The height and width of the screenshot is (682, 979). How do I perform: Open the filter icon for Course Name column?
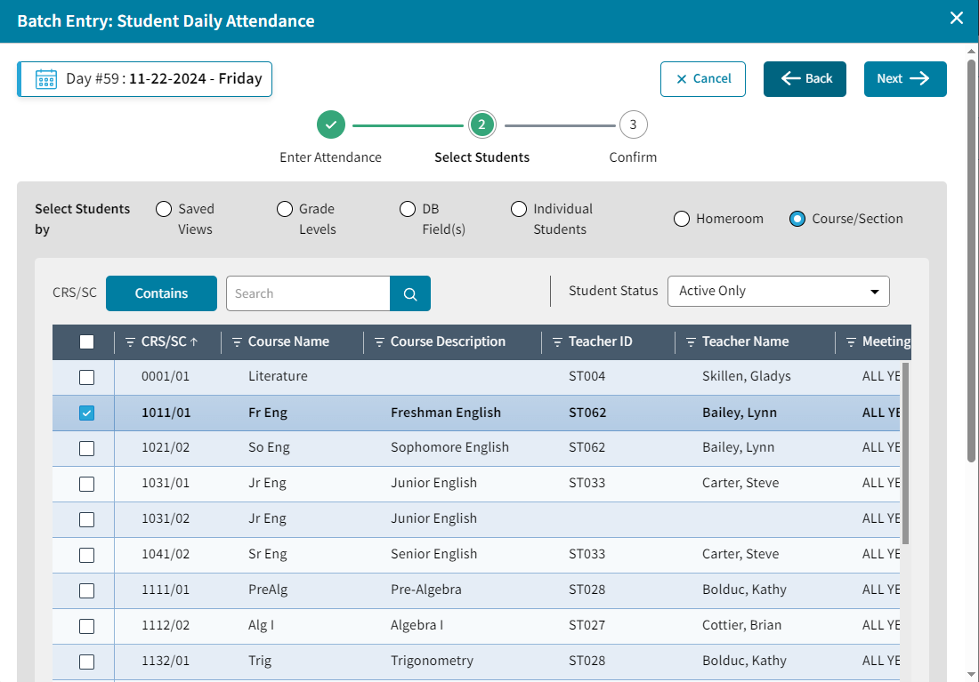pos(237,342)
